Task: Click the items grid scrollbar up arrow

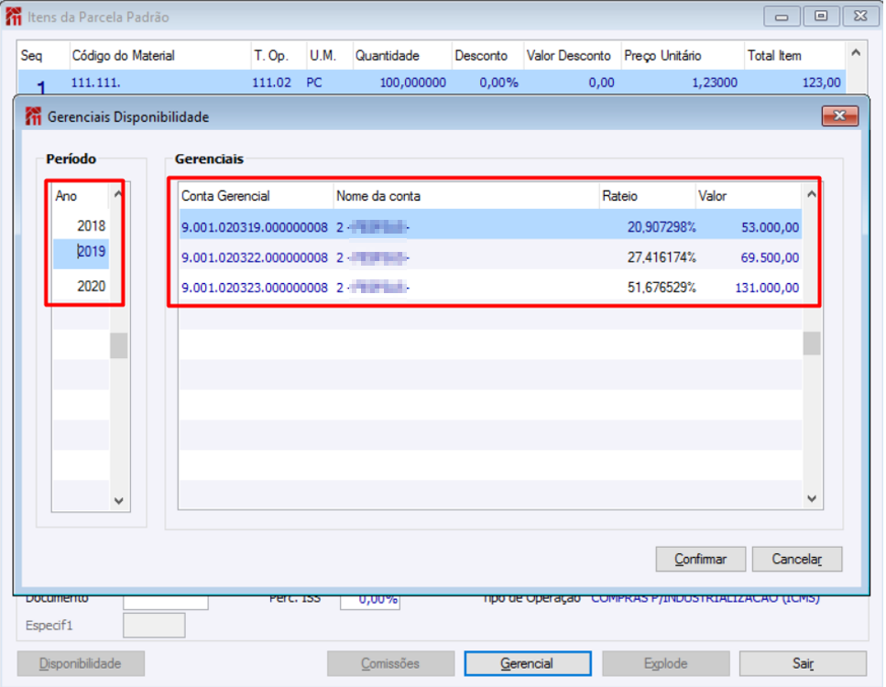Action: click(856, 52)
